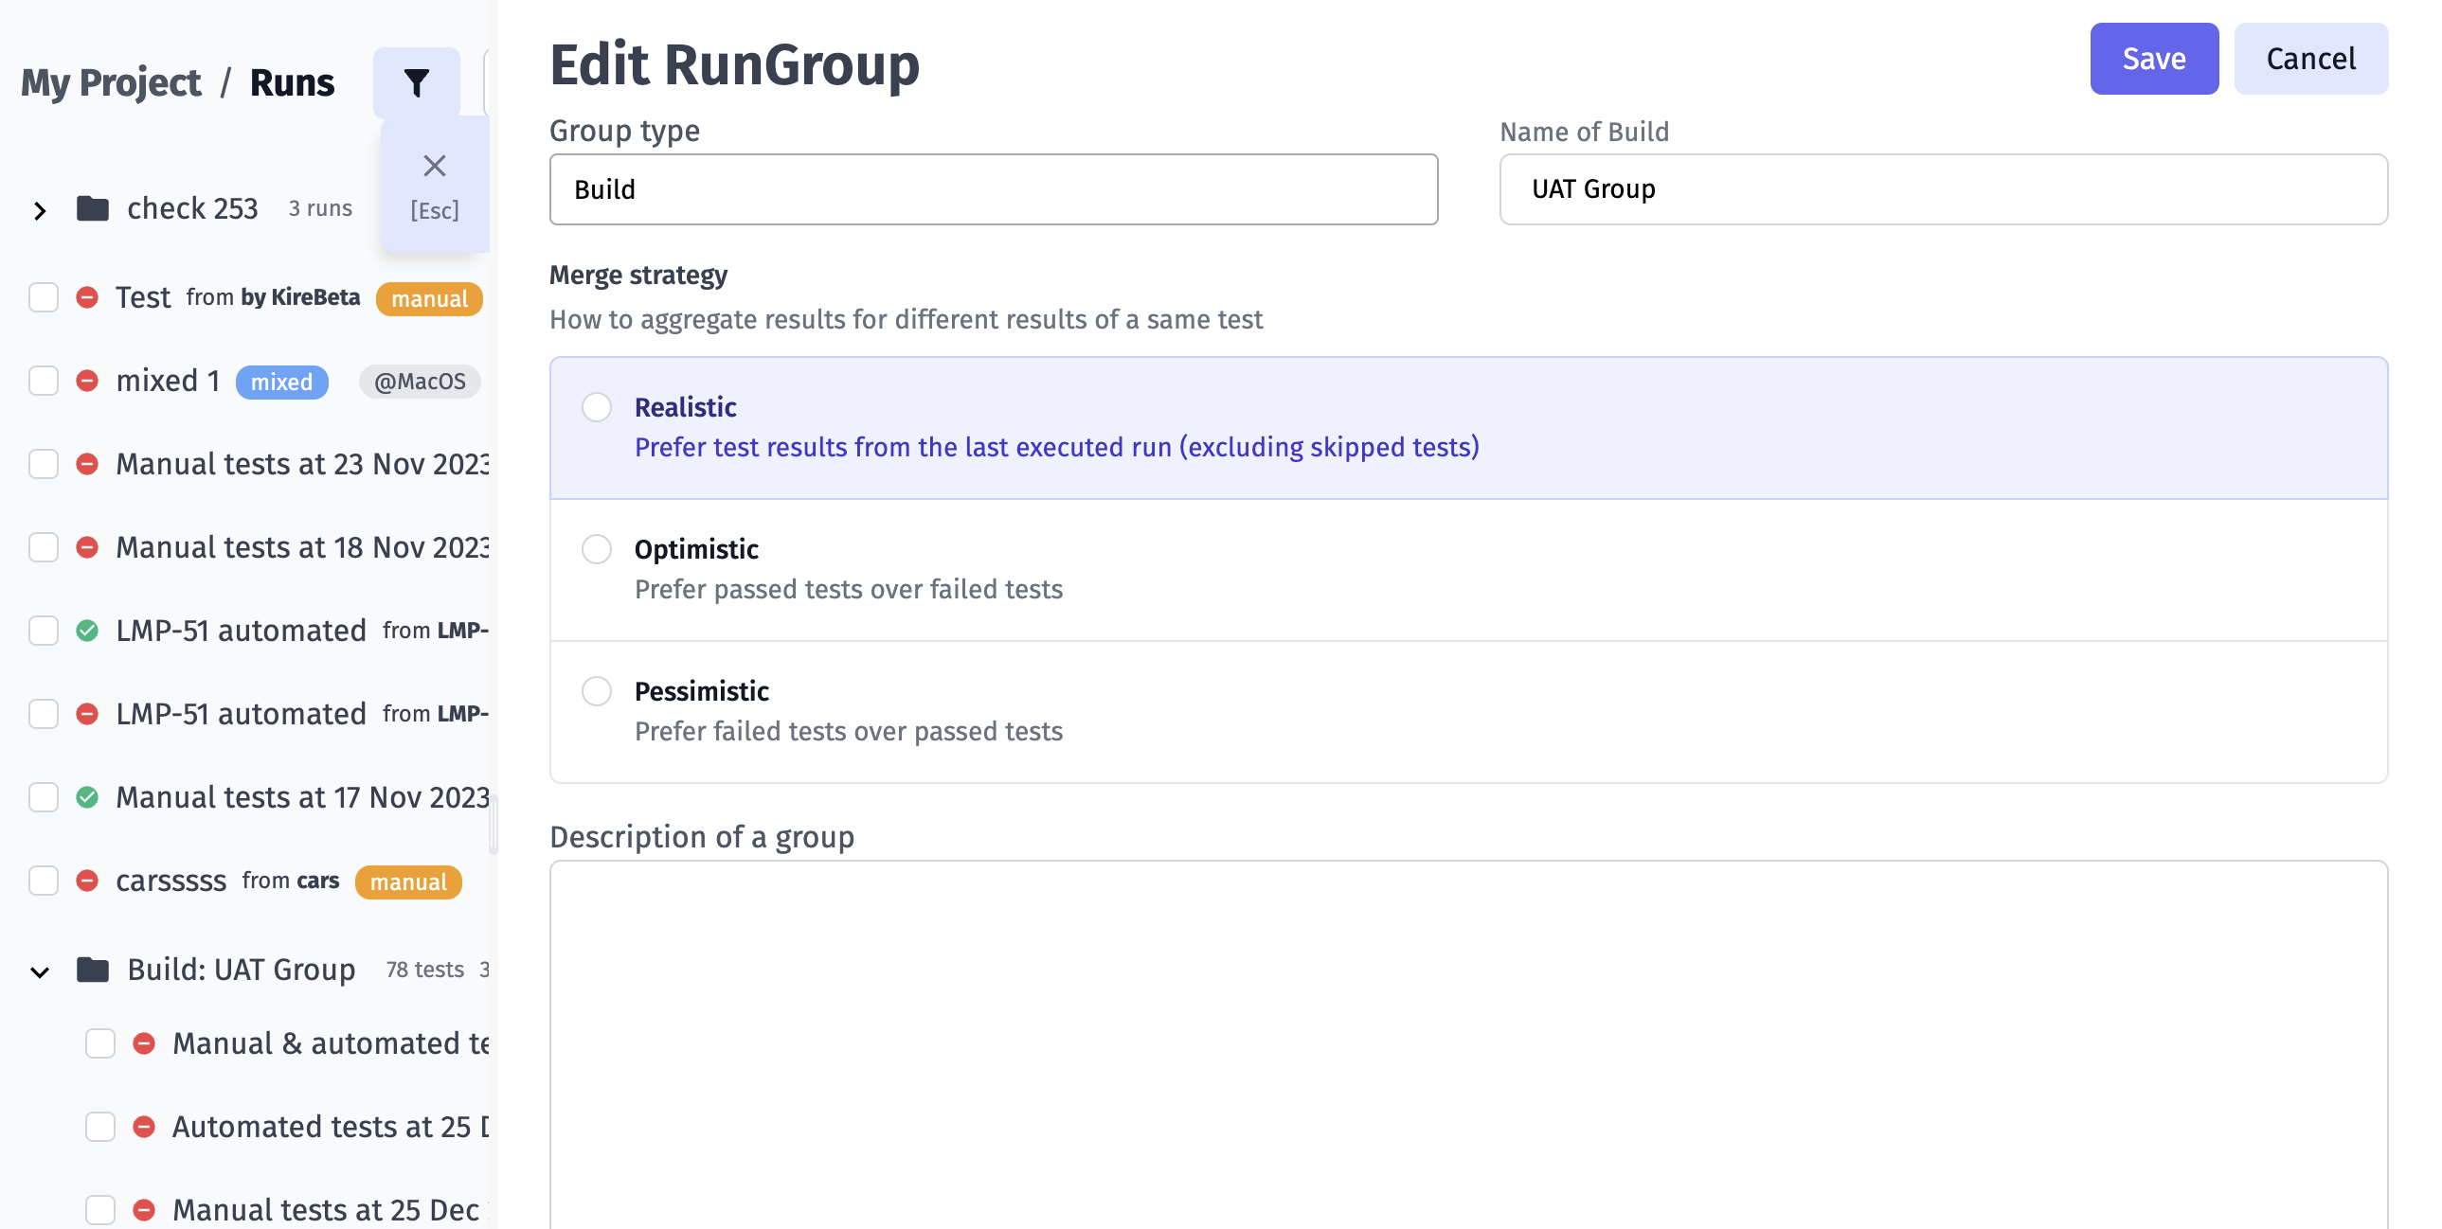Choose the Pessimistic merge strategy radio
2442x1229 pixels.
click(x=596, y=692)
